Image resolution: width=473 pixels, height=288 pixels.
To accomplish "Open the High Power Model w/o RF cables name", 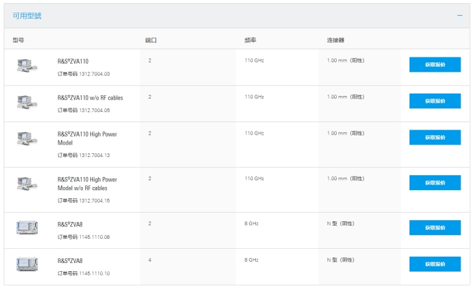I will point(87,183).
